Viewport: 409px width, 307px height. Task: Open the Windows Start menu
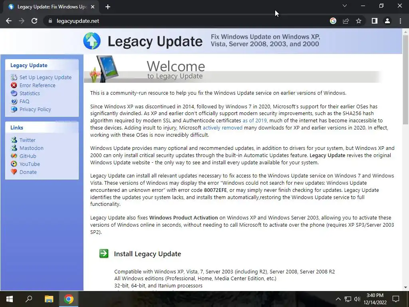[10, 299]
